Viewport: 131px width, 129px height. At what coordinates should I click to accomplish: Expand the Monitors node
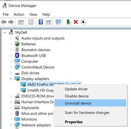pyautogui.click(x=11, y=119)
